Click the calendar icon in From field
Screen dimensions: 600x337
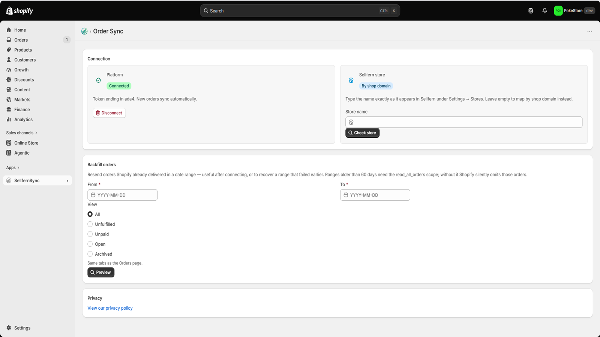pos(93,195)
